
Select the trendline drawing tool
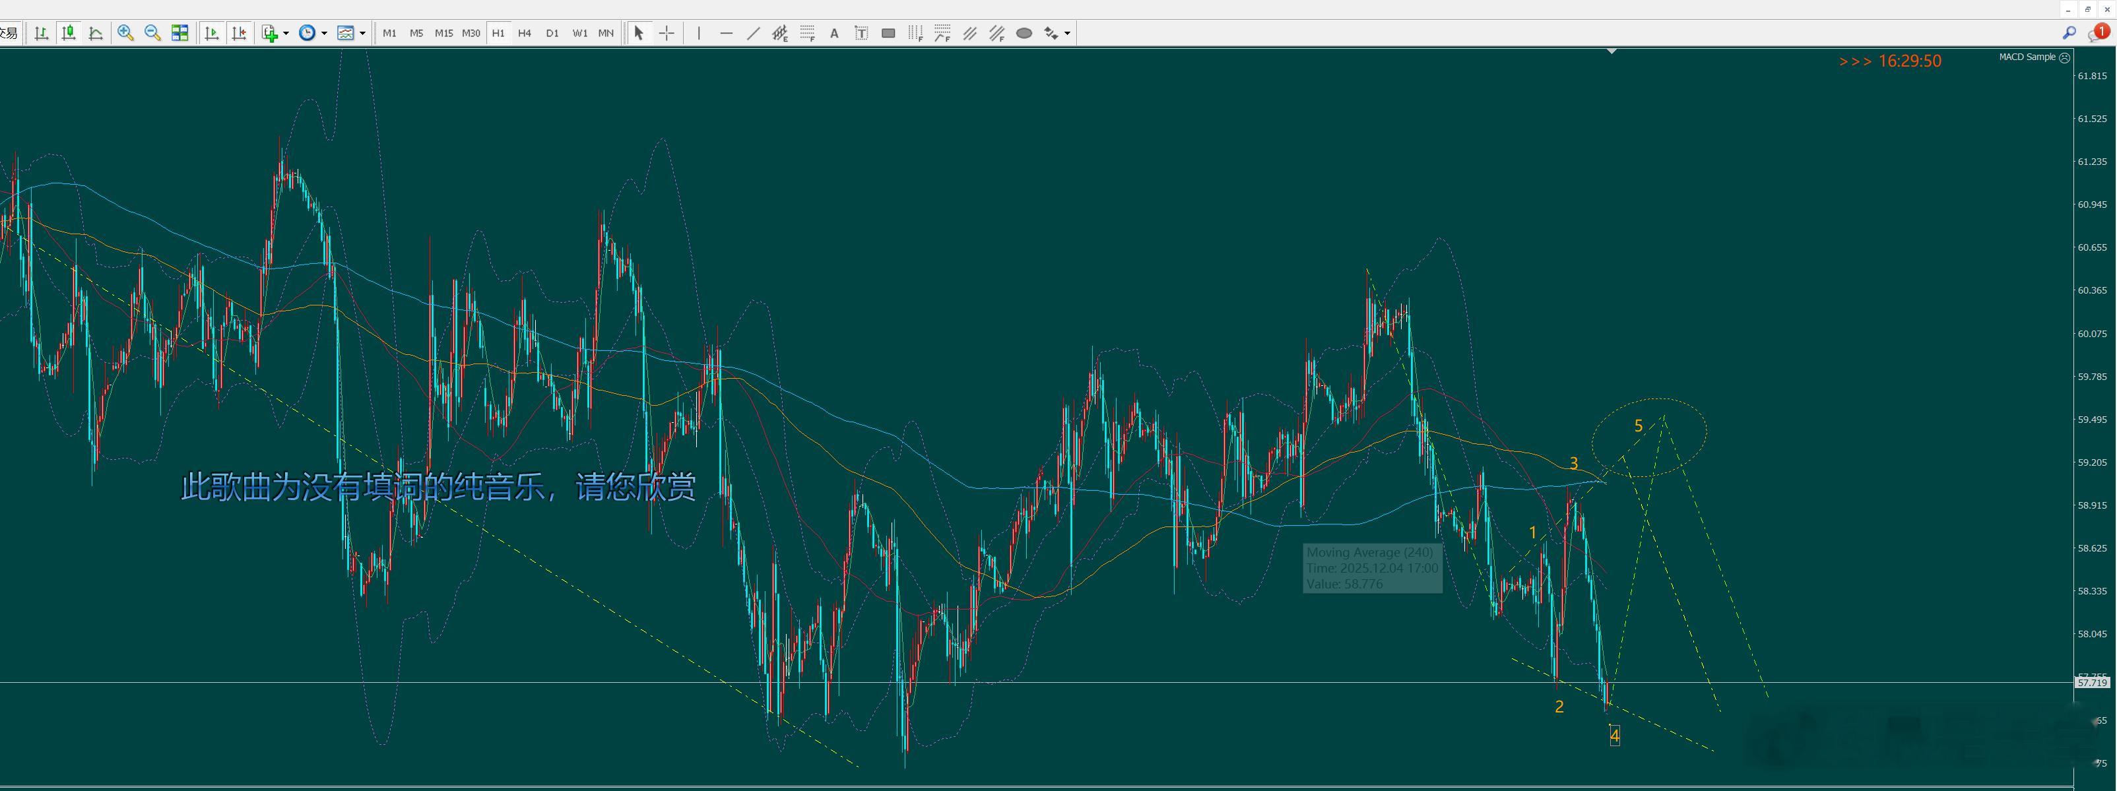point(753,33)
